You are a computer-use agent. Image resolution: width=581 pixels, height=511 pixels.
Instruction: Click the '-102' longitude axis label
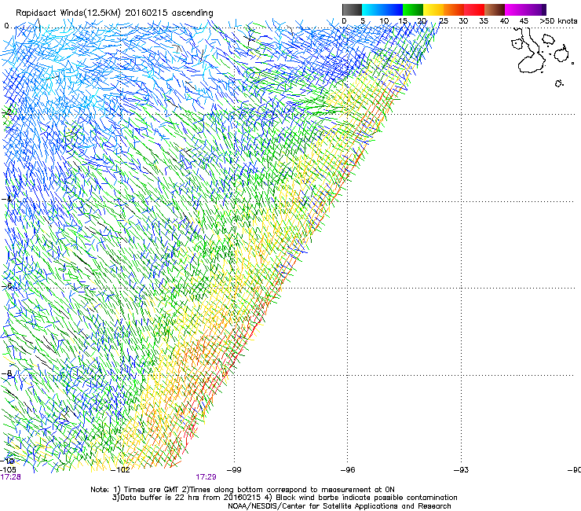[x=120, y=470]
